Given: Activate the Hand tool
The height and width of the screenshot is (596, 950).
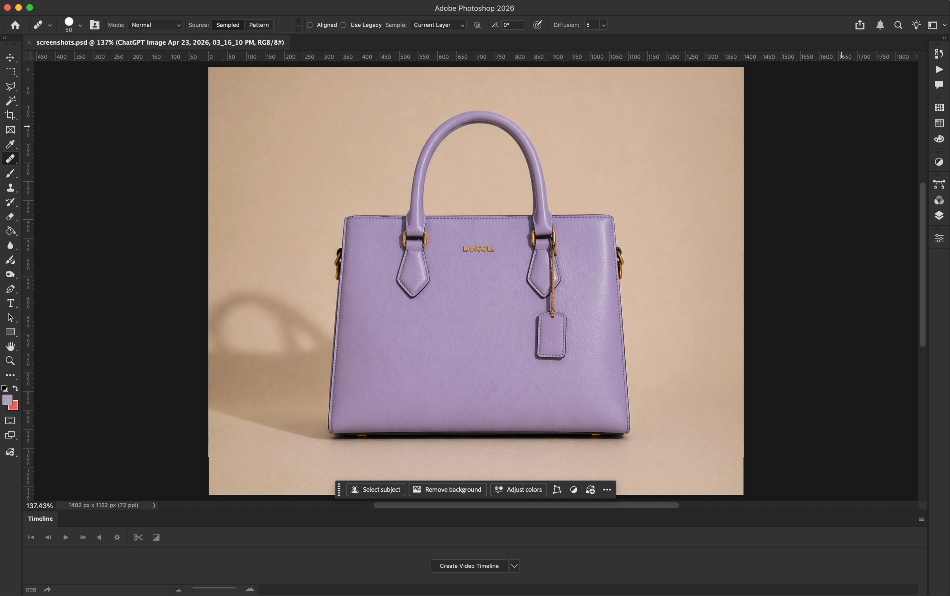Looking at the screenshot, I should (x=10, y=347).
